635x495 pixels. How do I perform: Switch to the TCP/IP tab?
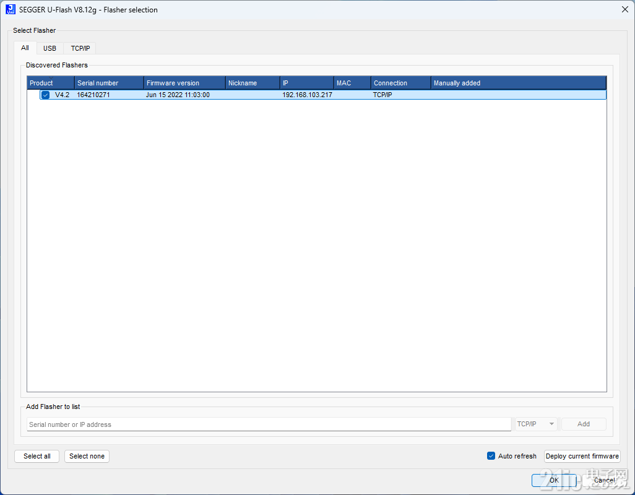80,48
